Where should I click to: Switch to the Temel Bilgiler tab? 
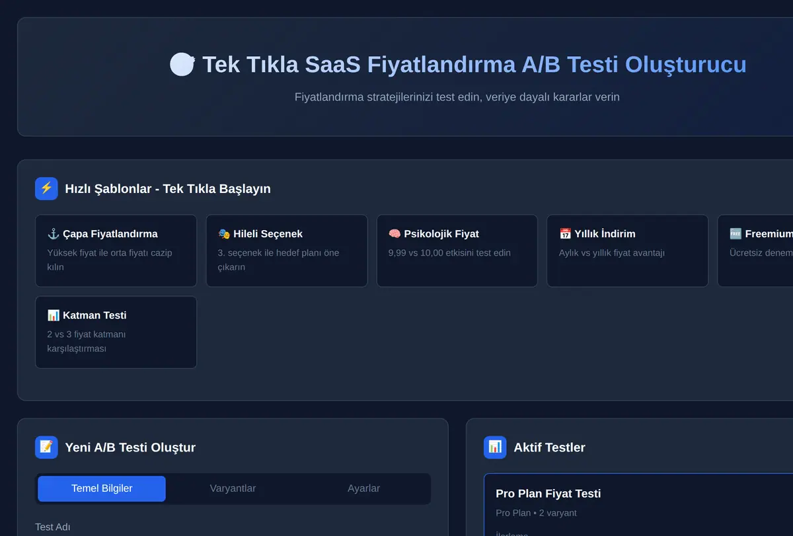[x=102, y=488]
